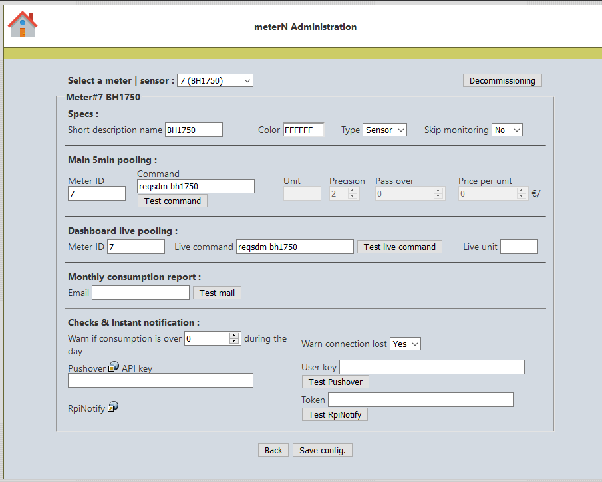
Task: Increase the consumption warning value with up arrow
Action: [234, 336]
